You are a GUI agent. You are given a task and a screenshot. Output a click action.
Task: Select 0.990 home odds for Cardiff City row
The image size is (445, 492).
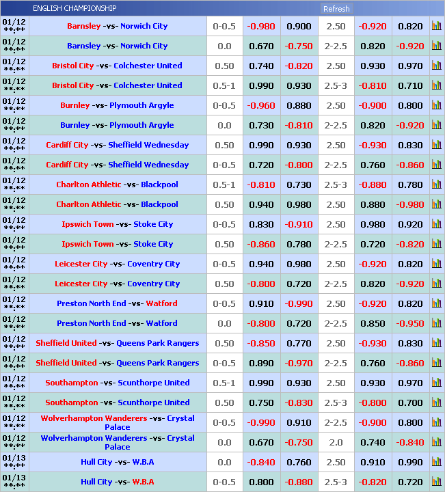[x=261, y=145]
